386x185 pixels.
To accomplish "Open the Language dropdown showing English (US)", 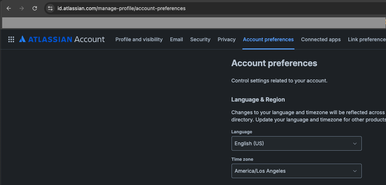I will tap(296, 143).
